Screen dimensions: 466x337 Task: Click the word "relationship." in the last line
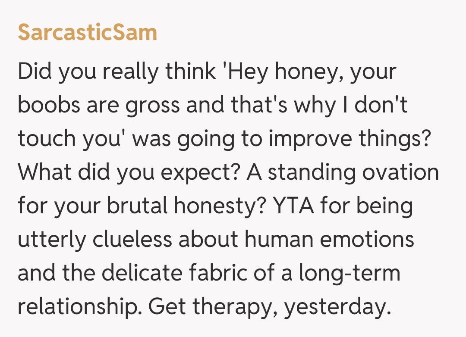[79, 307]
